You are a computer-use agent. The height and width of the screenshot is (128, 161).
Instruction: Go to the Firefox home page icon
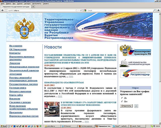point(158,10)
